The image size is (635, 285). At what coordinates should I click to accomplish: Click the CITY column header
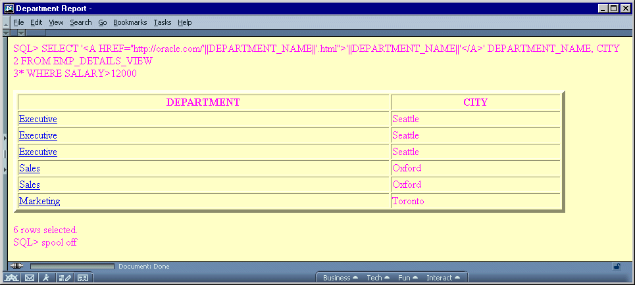tap(476, 102)
